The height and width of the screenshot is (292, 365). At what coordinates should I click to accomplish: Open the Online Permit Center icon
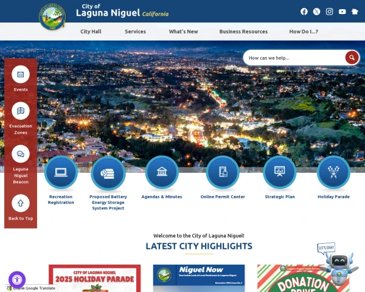(x=223, y=172)
